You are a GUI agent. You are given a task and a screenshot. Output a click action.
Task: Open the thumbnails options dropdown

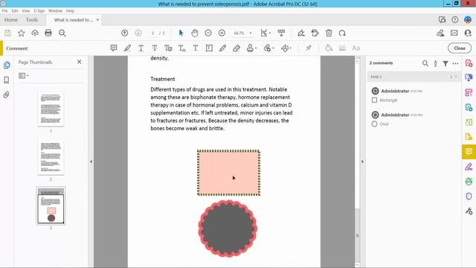click(24, 75)
